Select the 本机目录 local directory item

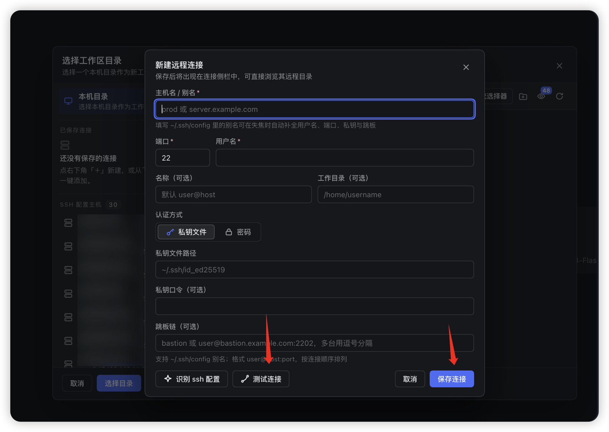pyautogui.click(x=102, y=101)
